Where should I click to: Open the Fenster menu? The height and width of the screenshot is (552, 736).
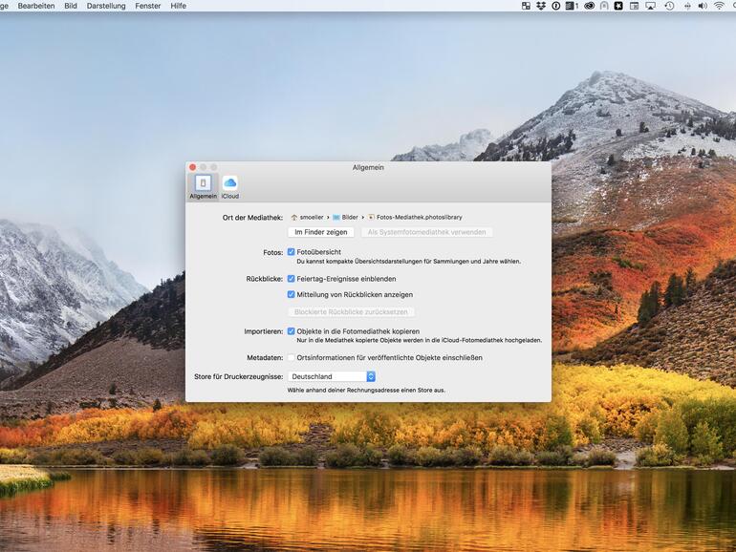click(x=148, y=6)
